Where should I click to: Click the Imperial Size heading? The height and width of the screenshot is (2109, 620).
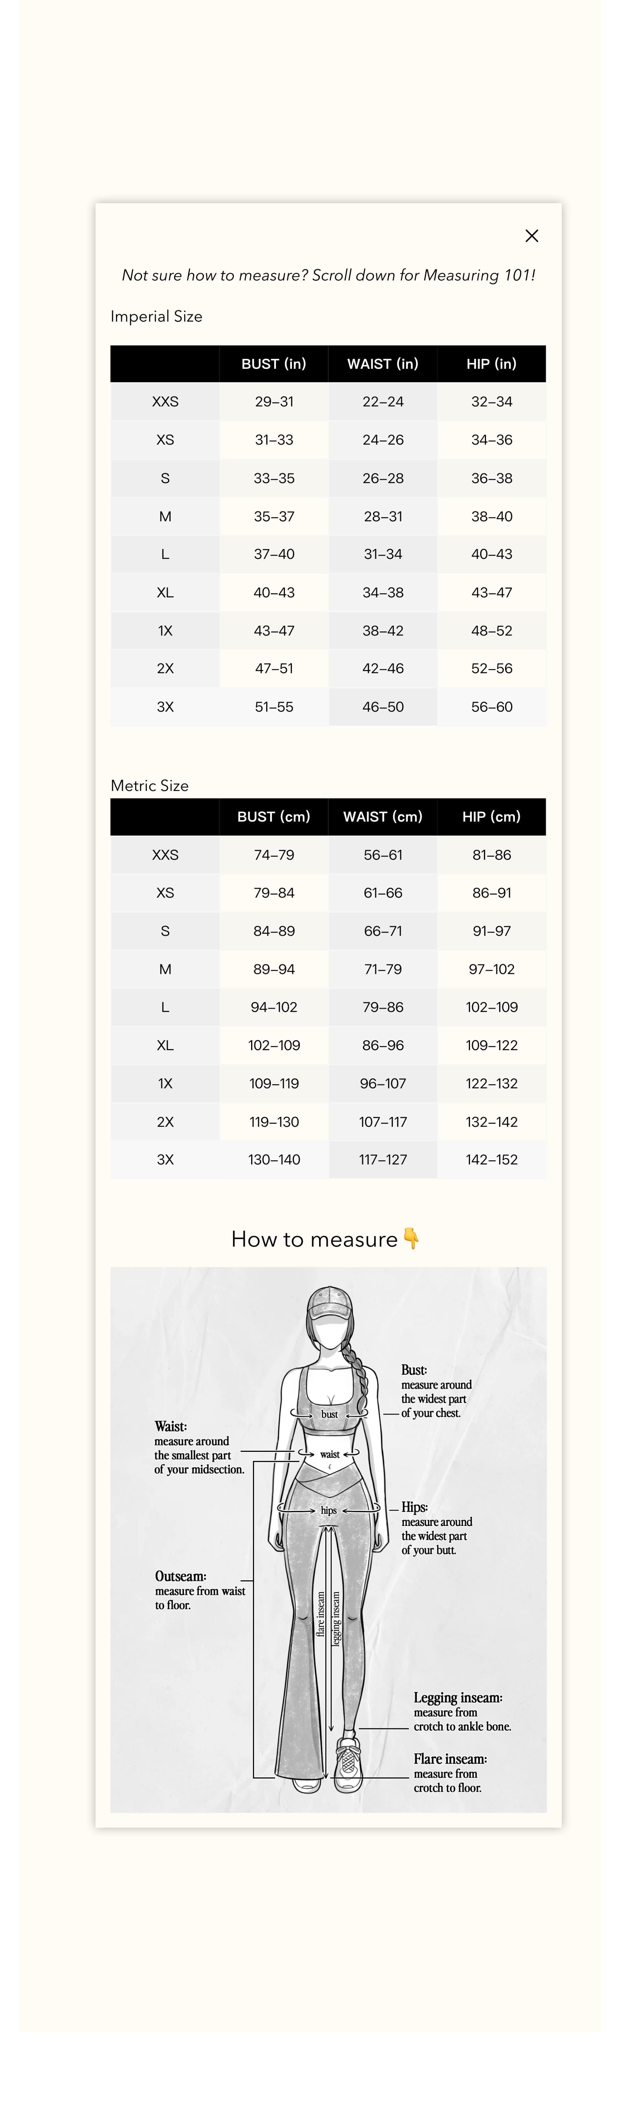[x=156, y=316]
